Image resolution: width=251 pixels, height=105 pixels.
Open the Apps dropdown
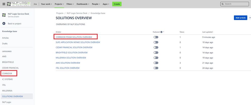106,4
